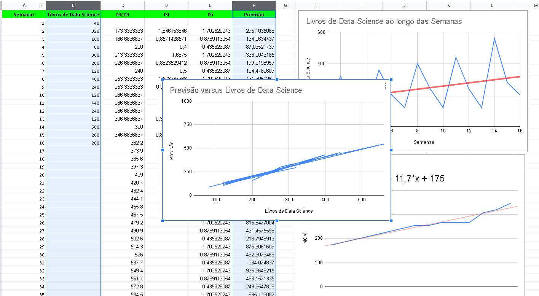Click the green 'ISI' header cell in column D
Image resolution: width=539 pixels, height=296 pixels.
pyautogui.click(x=166, y=14)
